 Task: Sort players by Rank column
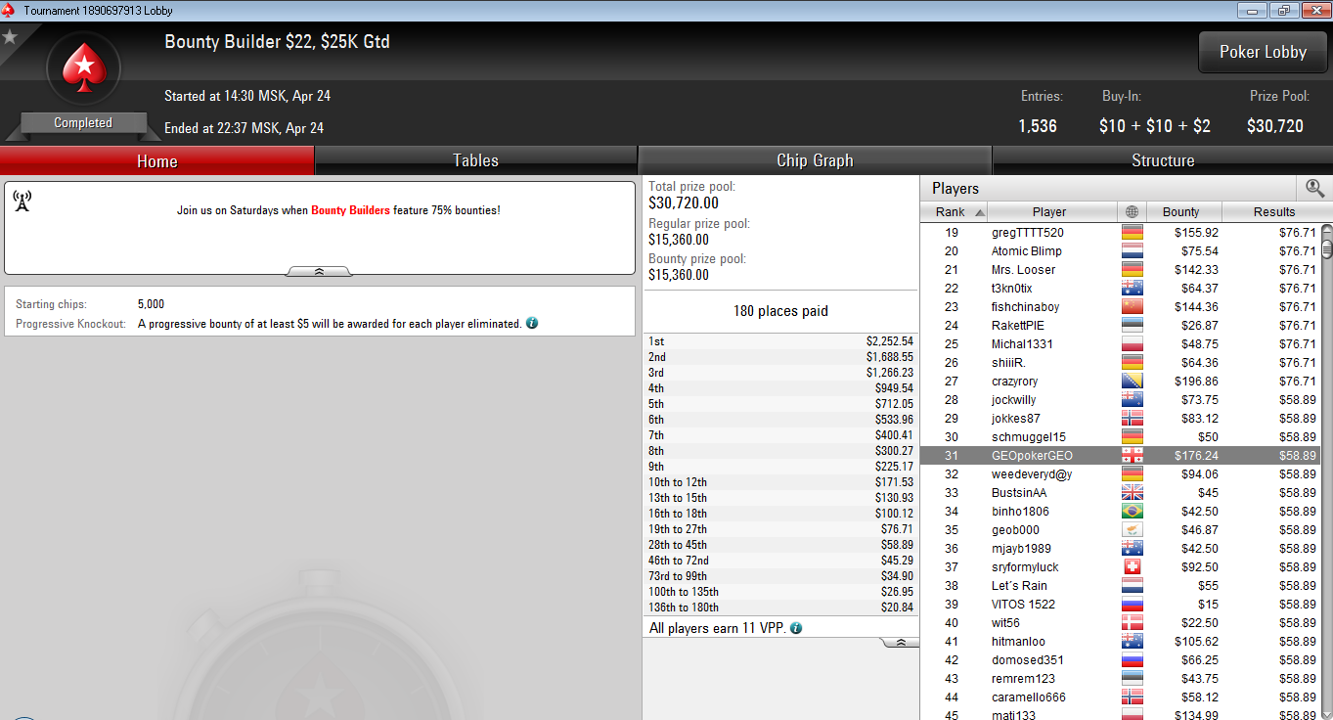954,211
